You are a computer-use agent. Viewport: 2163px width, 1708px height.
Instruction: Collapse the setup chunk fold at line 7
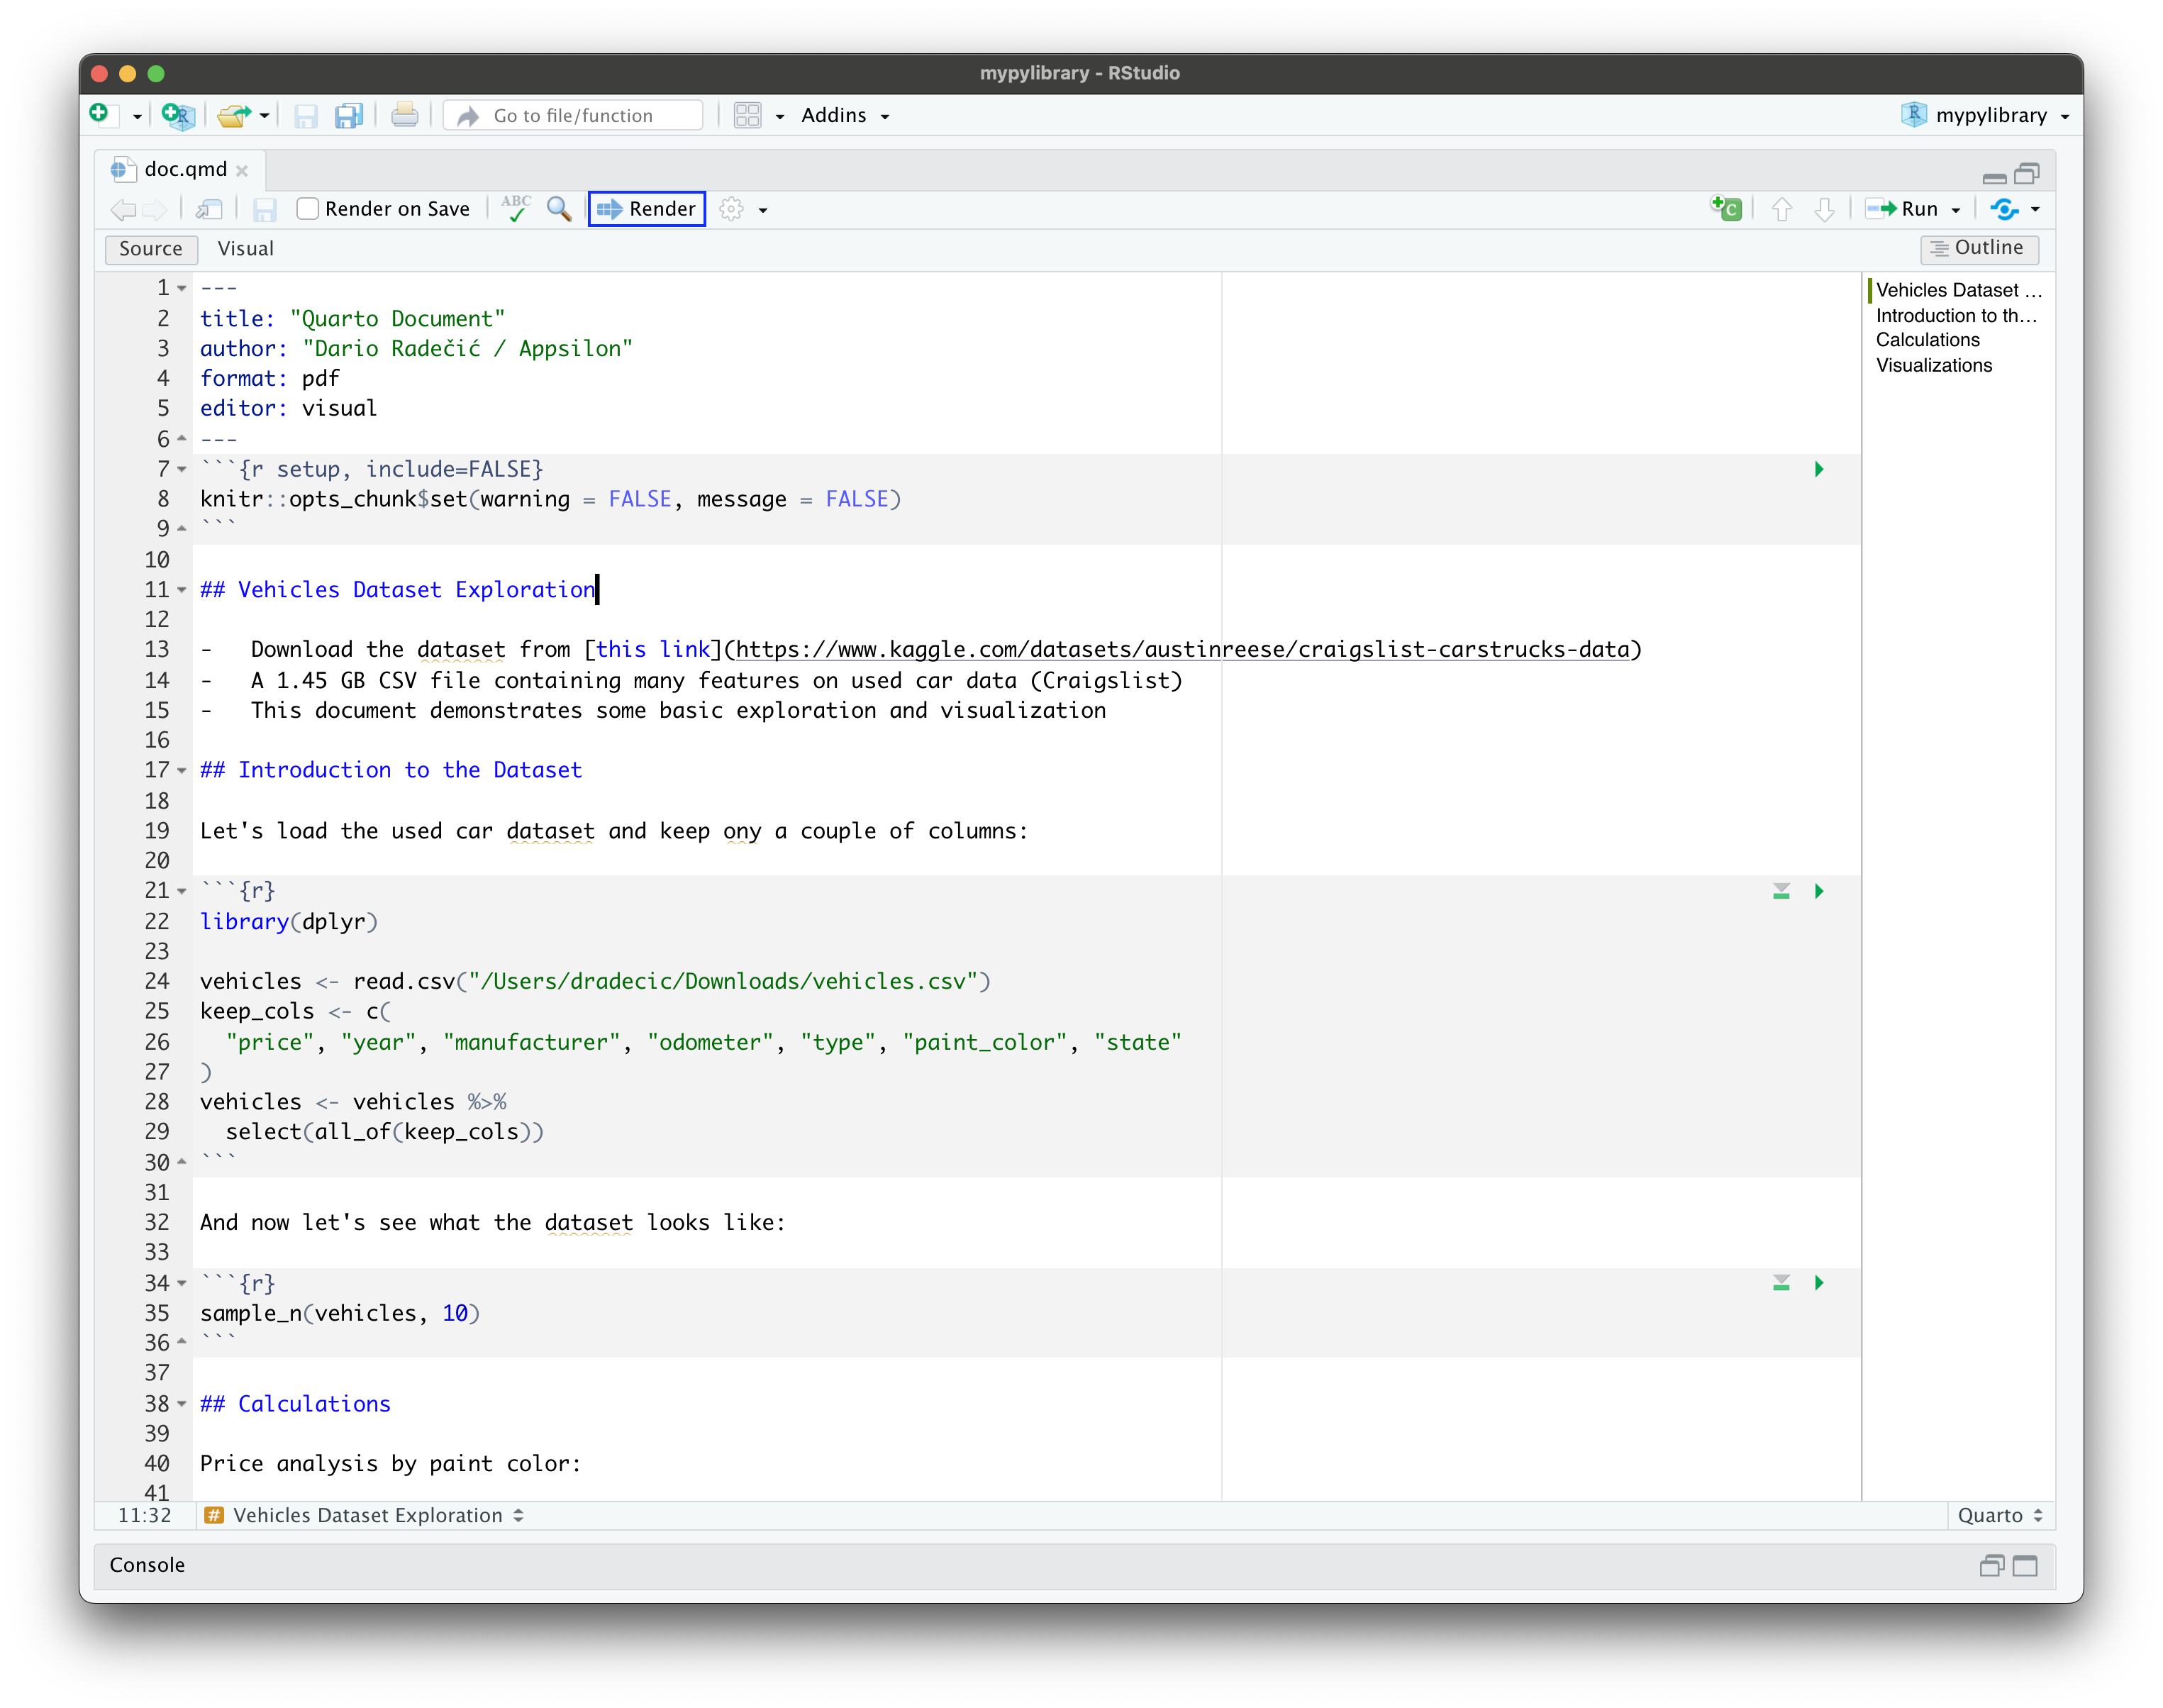click(182, 470)
